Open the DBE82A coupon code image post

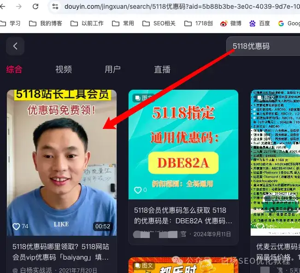pos(183,145)
